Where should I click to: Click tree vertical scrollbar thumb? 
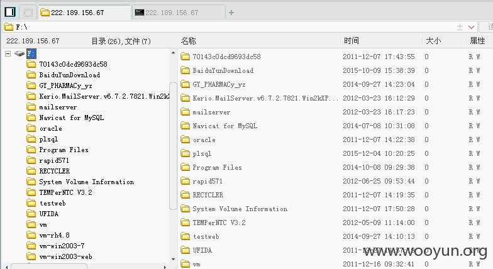point(173,146)
